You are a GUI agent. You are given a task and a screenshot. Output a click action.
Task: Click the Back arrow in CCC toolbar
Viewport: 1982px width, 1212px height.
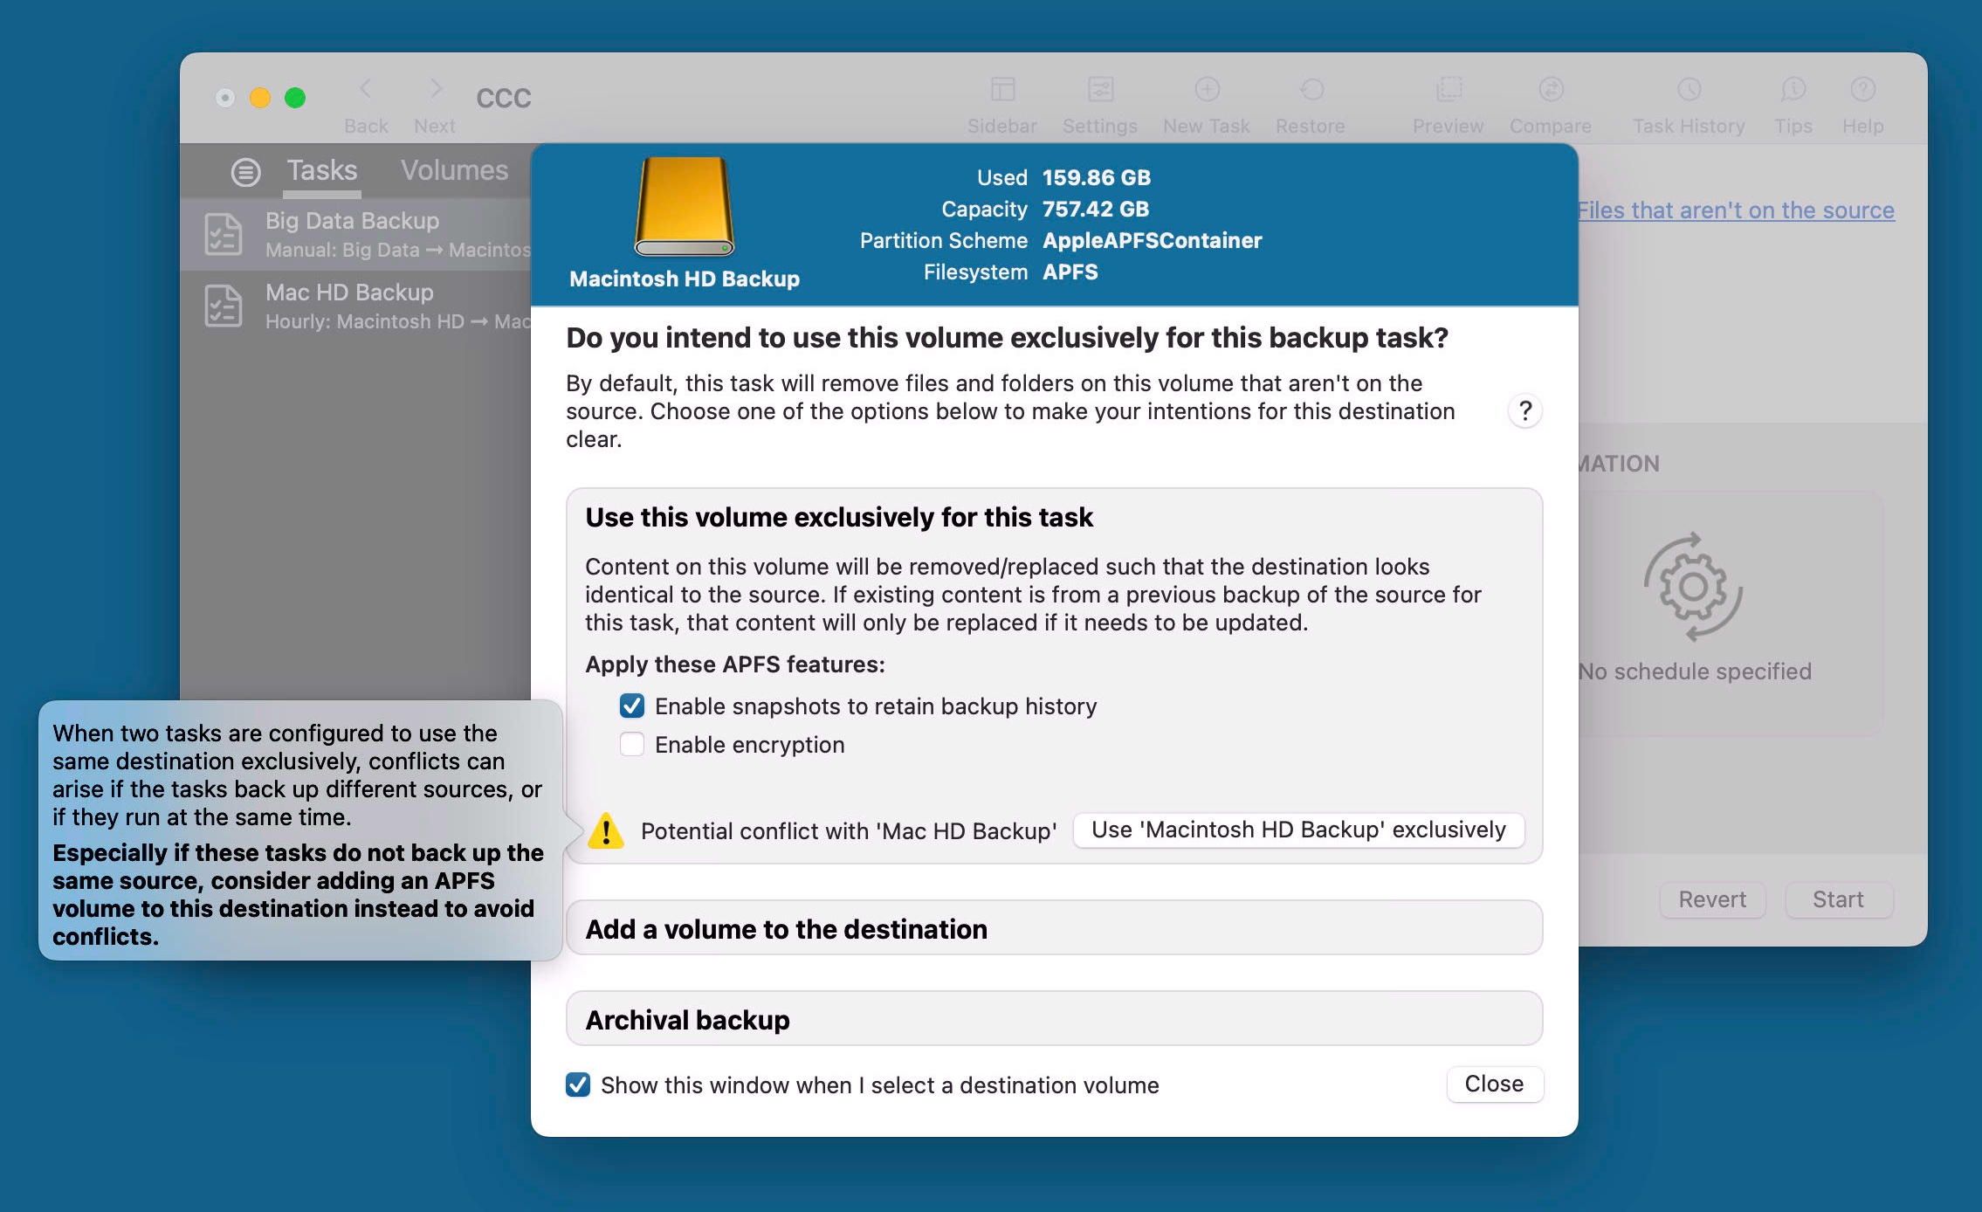(x=366, y=89)
